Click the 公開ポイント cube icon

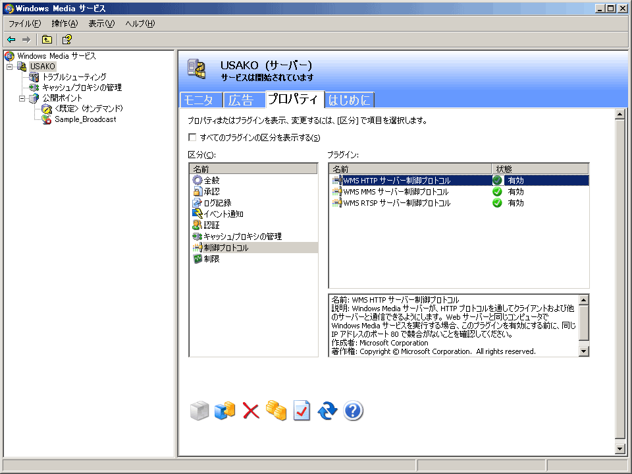coord(34,98)
